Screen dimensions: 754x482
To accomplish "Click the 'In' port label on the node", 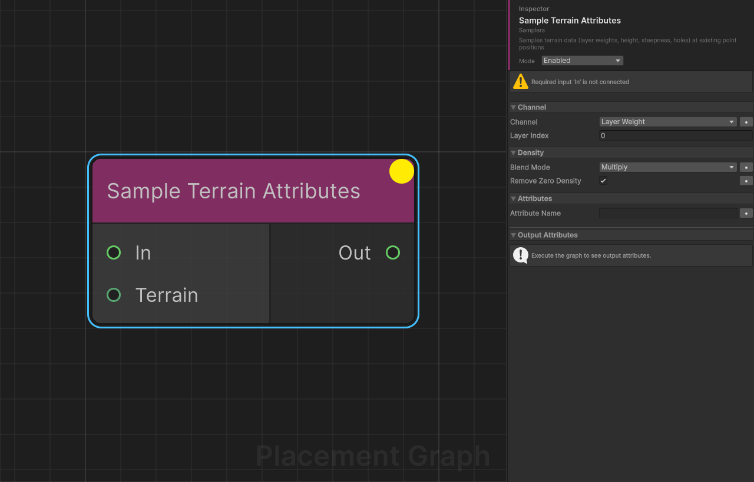I will pos(143,252).
